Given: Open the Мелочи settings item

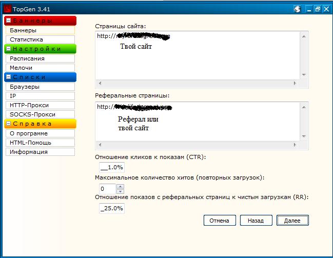Looking at the screenshot, I should 40,68.
